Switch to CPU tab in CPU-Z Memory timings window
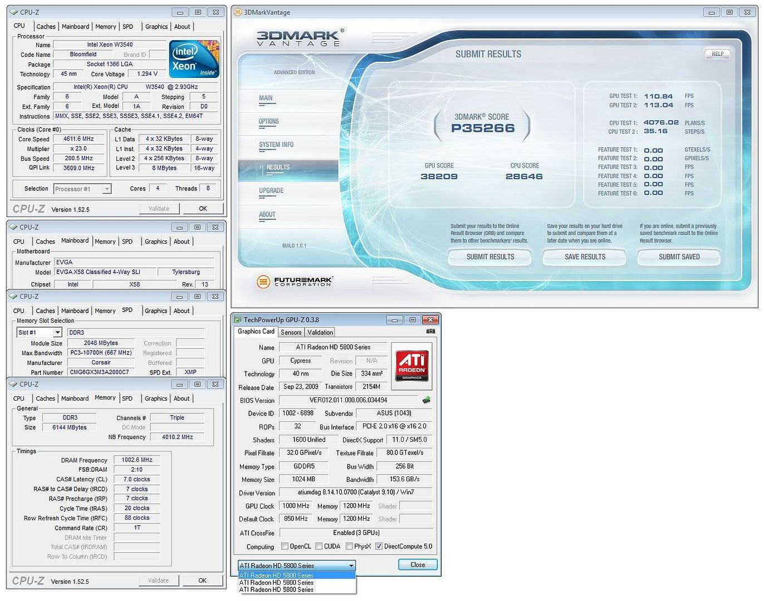The height and width of the screenshot is (601, 764). pyautogui.click(x=19, y=398)
